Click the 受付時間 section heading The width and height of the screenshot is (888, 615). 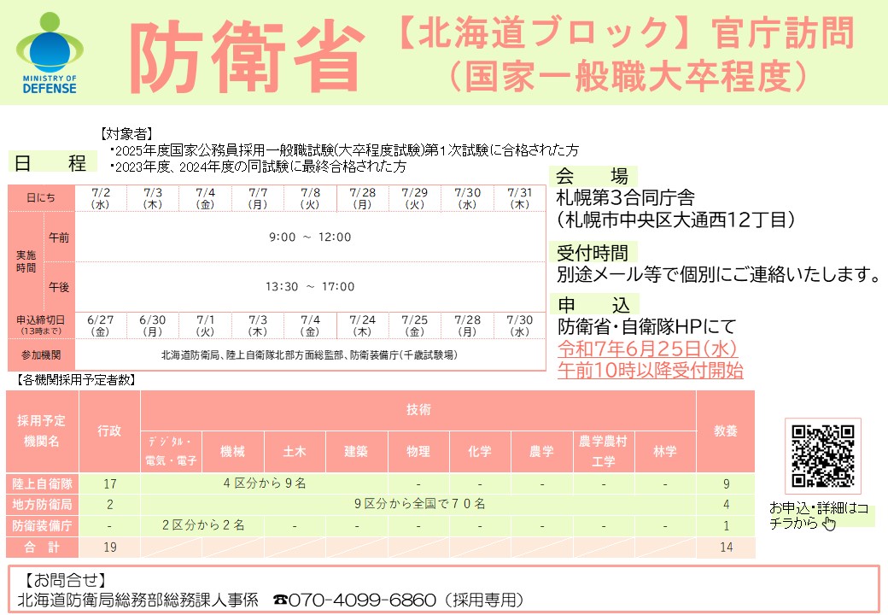click(593, 253)
